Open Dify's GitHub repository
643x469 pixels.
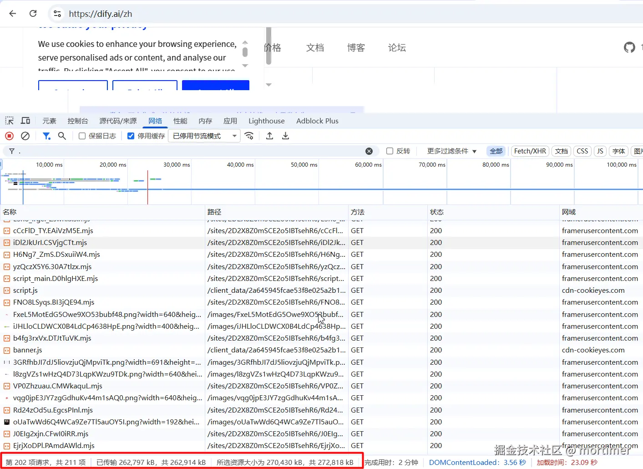click(629, 47)
